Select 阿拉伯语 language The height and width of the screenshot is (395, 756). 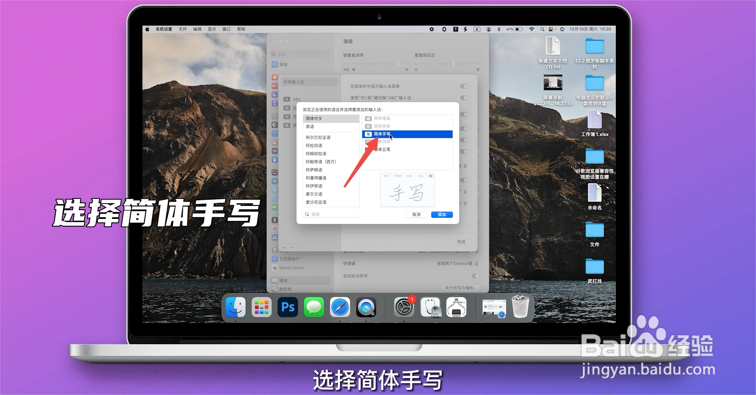pos(331,146)
